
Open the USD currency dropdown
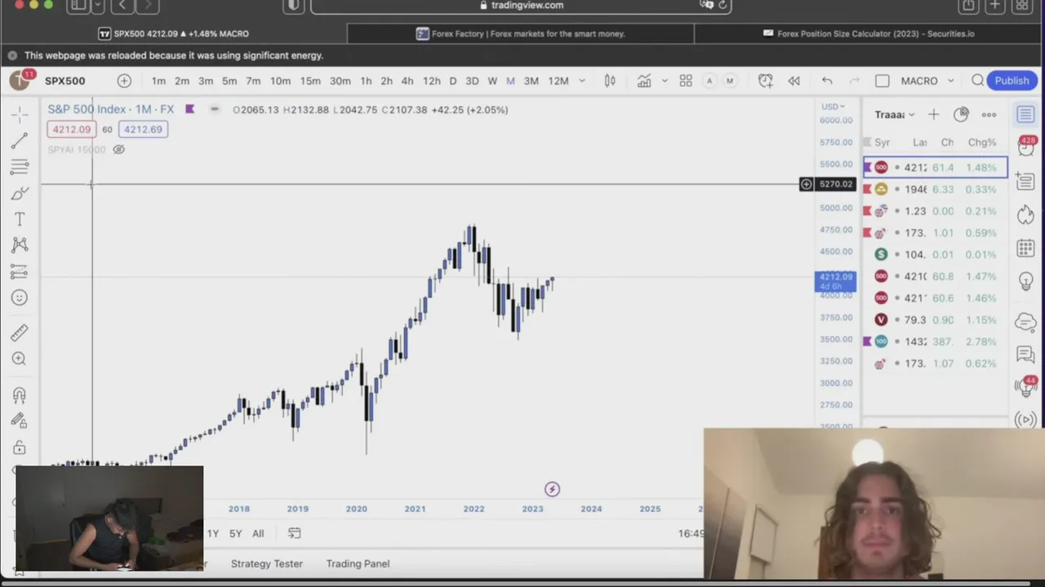(x=834, y=107)
